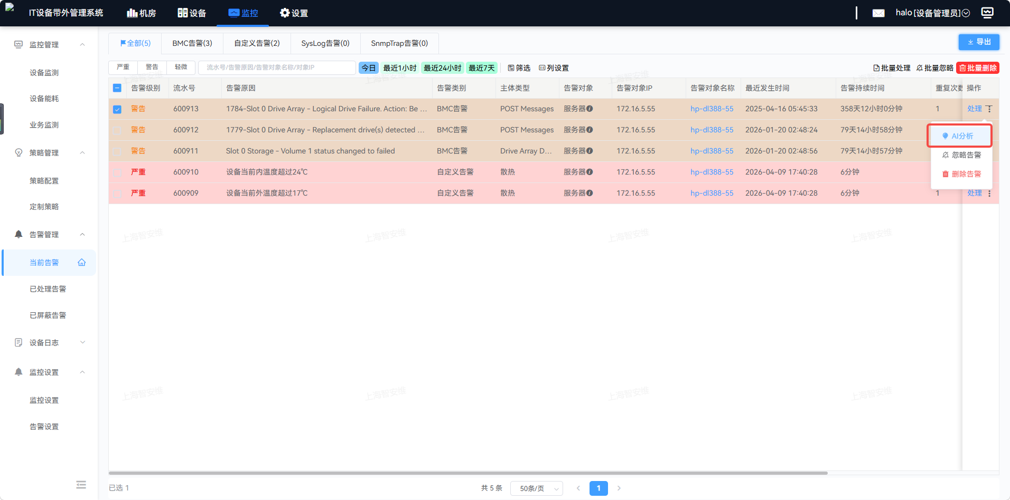Filter by 最近24小时 time range
The height and width of the screenshot is (500, 1010).
443,68
